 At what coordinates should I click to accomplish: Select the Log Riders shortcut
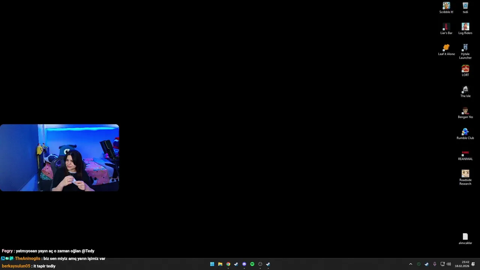465,29
